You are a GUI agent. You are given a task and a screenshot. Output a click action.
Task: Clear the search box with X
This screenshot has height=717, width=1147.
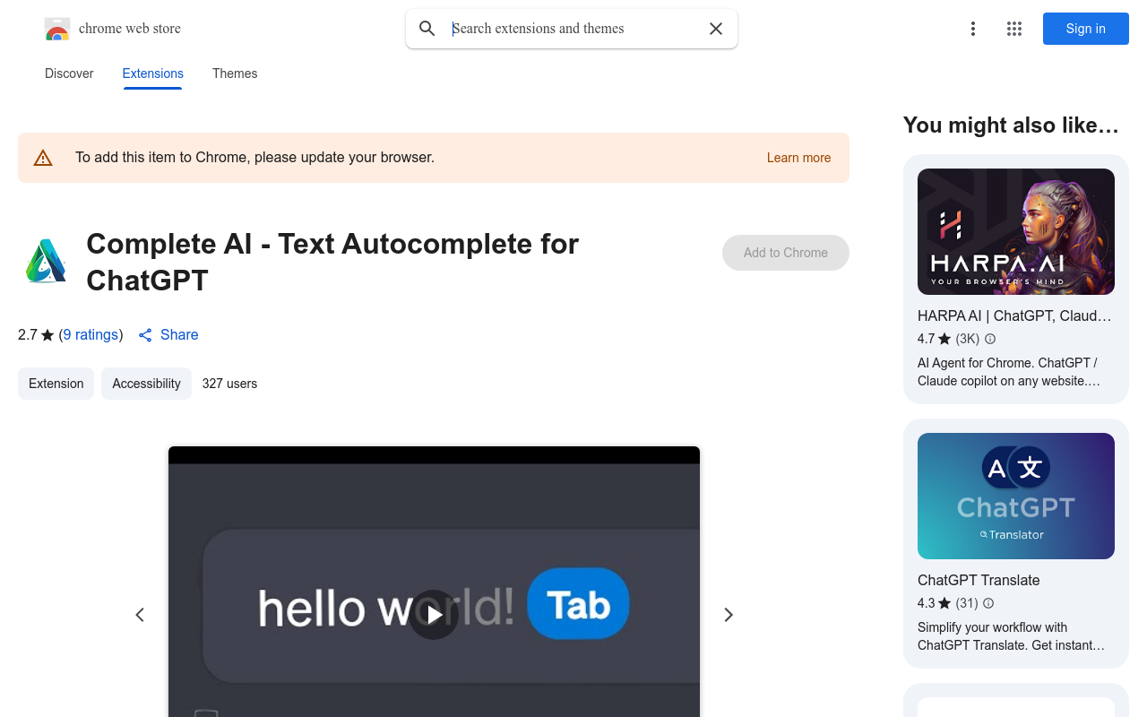pos(716,29)
